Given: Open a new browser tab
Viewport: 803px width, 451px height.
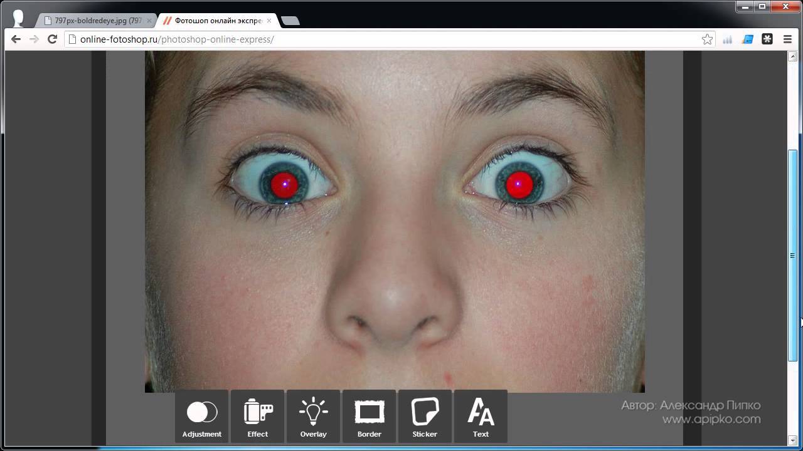Looking at the screenshot, I should click(x=290, y=21).
